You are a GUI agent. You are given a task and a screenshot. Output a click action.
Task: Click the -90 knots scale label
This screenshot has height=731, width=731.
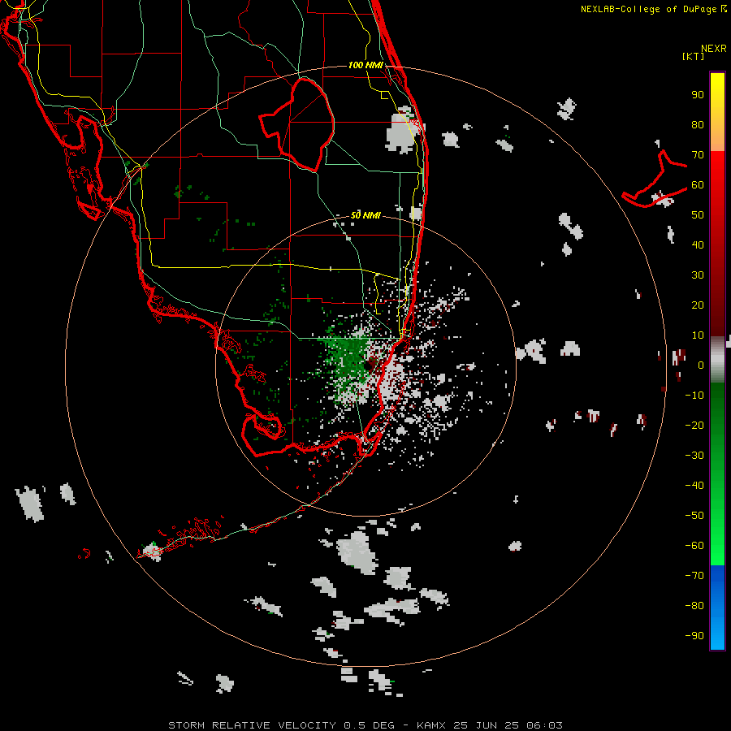[x=694, y=636]
